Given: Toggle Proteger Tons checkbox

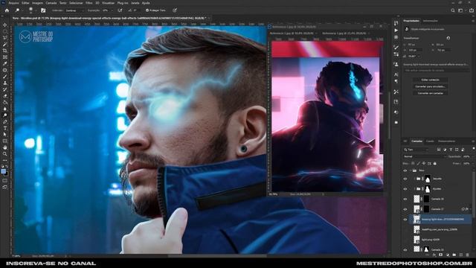Looking at the screenshot, I should point(147,10).
